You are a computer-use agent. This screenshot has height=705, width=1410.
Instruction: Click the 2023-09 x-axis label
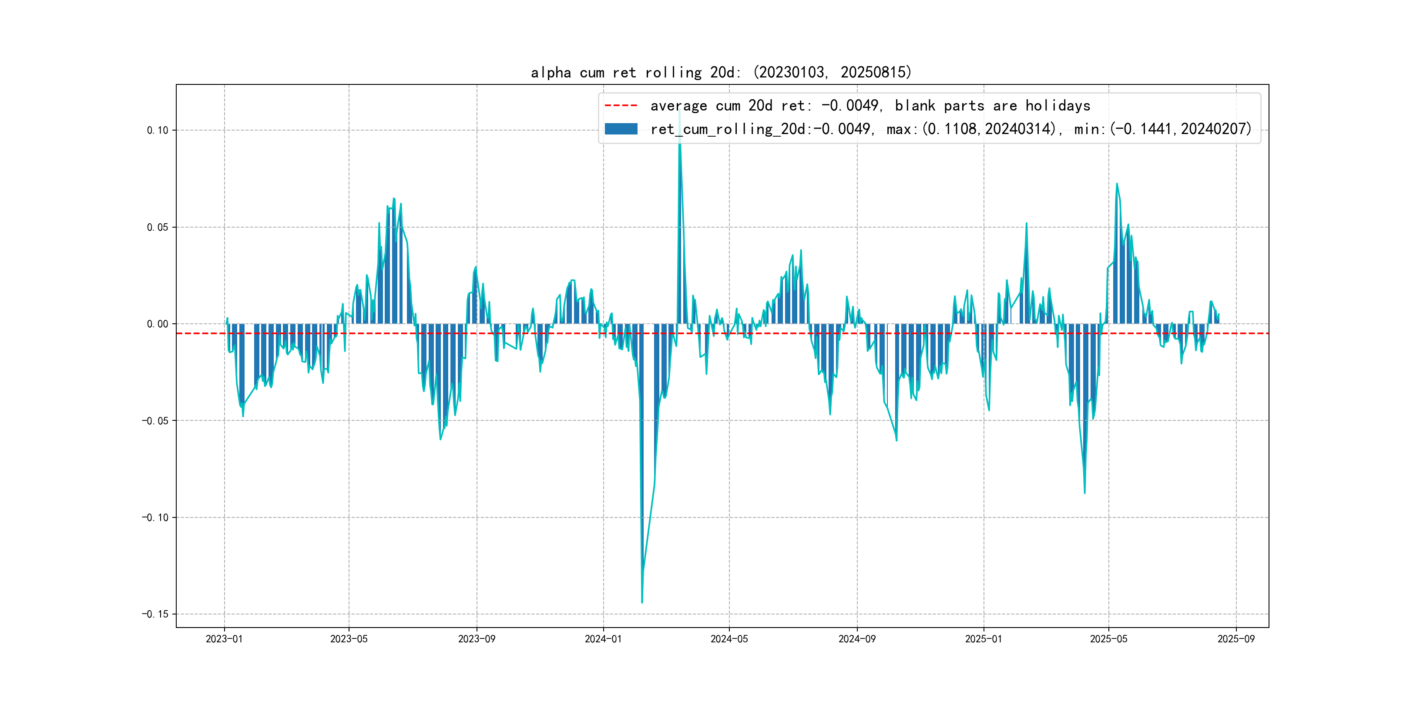[x=476, y=639]
